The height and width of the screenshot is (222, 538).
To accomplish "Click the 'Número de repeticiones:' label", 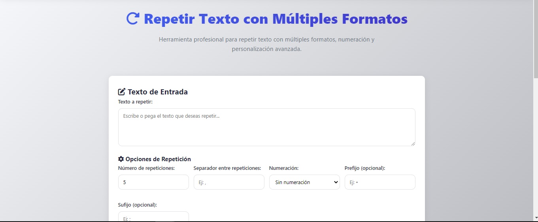I will tap(147, 168).
